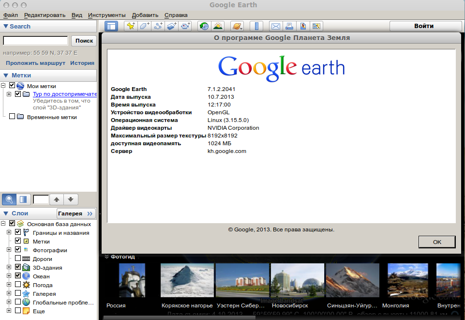465x320 pixels.
Task: Open the Инструменты menu
Action: [x=107, y=15]
